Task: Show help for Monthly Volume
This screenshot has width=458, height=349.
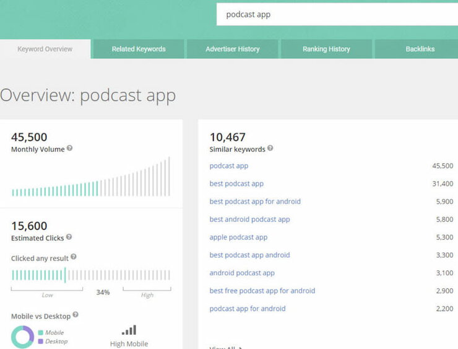Action: click(x=69, y=148)
